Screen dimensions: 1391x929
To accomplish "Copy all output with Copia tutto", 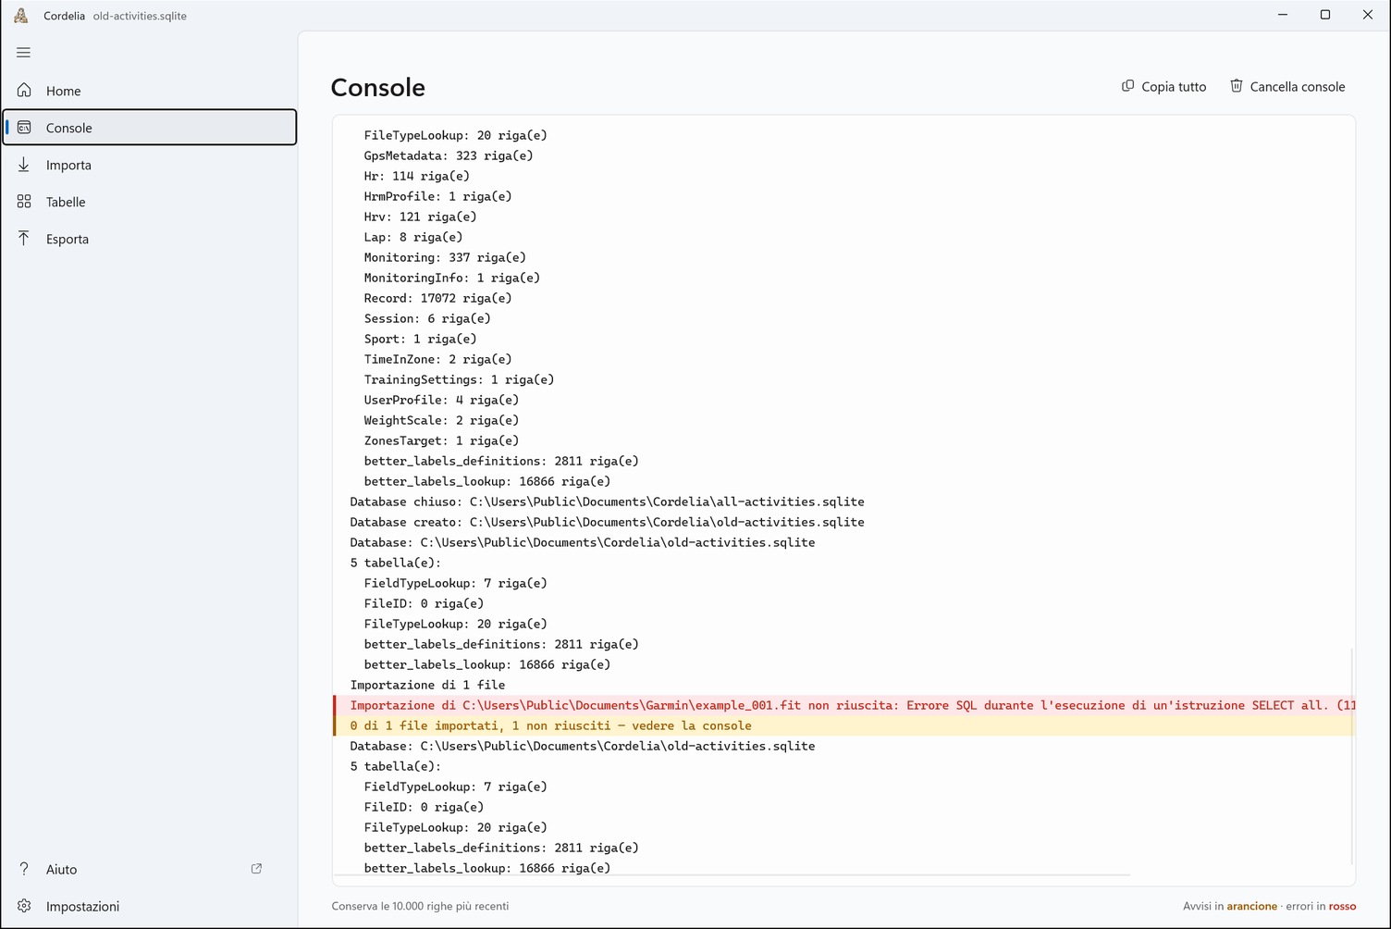I will [x=1163, y=86].
